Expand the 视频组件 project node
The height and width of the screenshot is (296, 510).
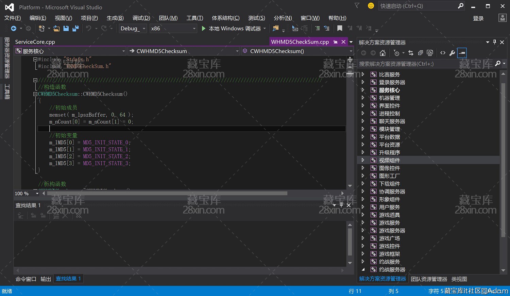tap(363, 160)
